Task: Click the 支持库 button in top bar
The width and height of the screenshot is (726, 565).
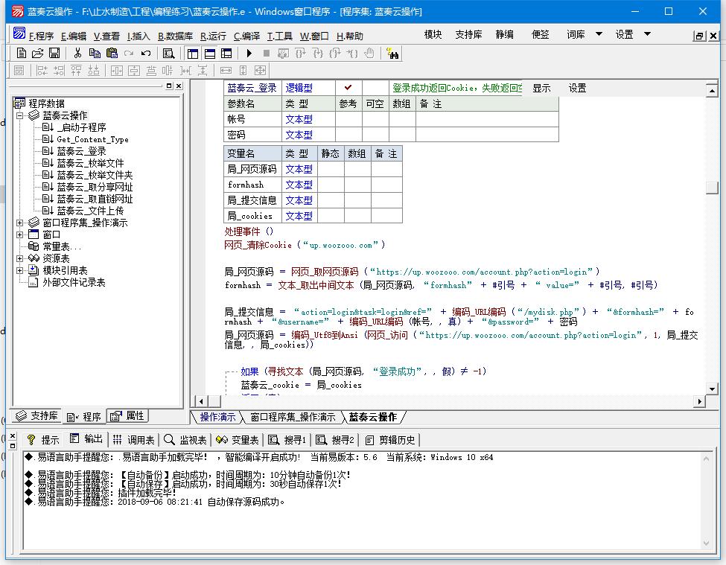Action: click(x=468, y=34)
